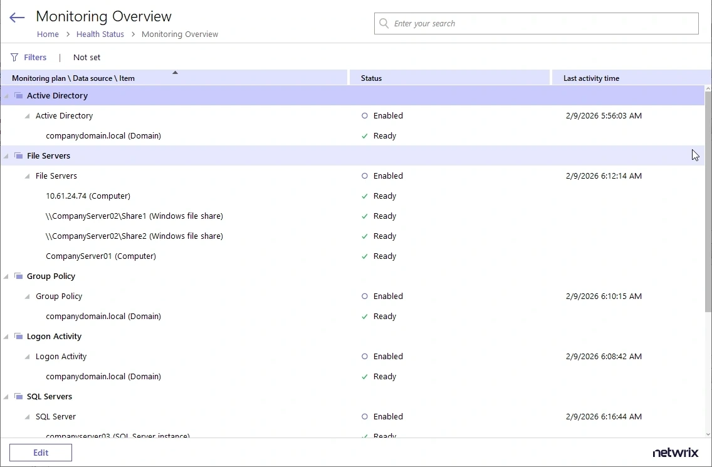This screenshot has height=467, width=712.
Task: Click the back arrow to return
Action: tap(16, 18)
